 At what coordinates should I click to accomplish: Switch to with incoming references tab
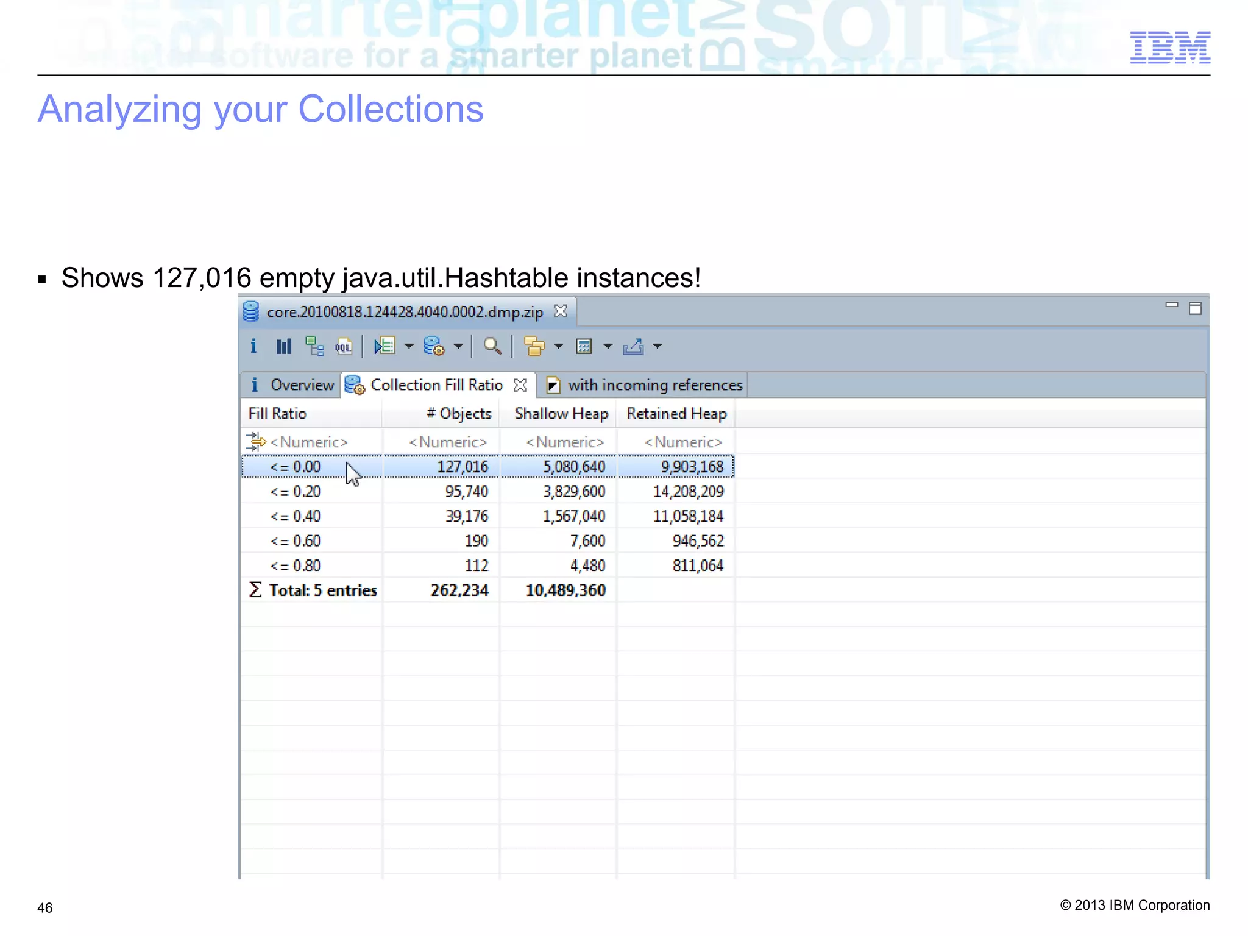click(644, 385)
